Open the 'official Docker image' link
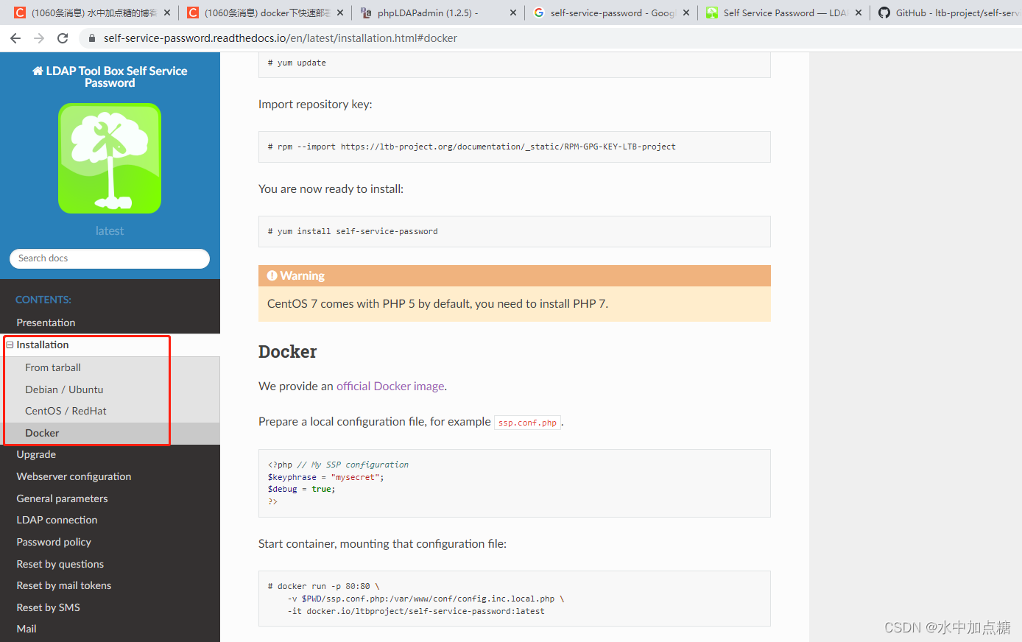1022x642 pixels. pyautogui.click(x=390, y=385)
